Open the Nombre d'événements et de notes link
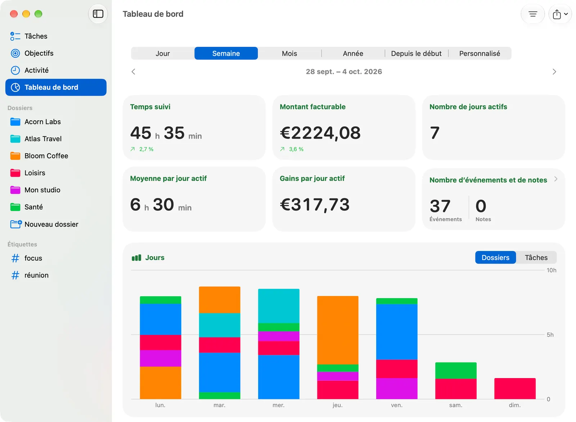576x422 pixels. coord(488,180)
